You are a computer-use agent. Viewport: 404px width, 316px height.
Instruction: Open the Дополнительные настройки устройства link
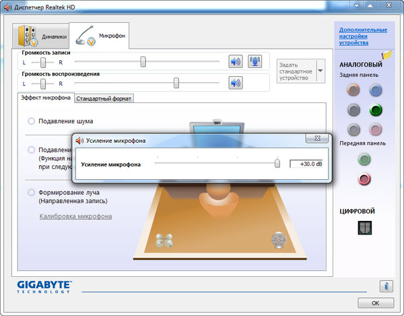363,36
